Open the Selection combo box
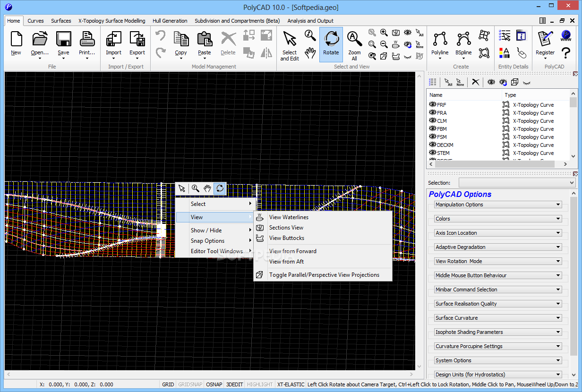 pyautogui.click(x=517, y=183)
